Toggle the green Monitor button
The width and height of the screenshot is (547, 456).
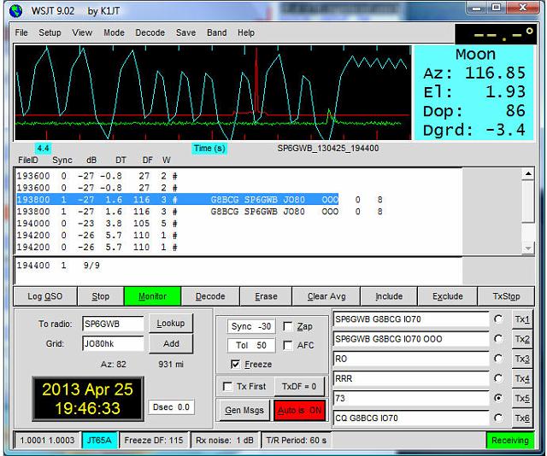(152, 296)
